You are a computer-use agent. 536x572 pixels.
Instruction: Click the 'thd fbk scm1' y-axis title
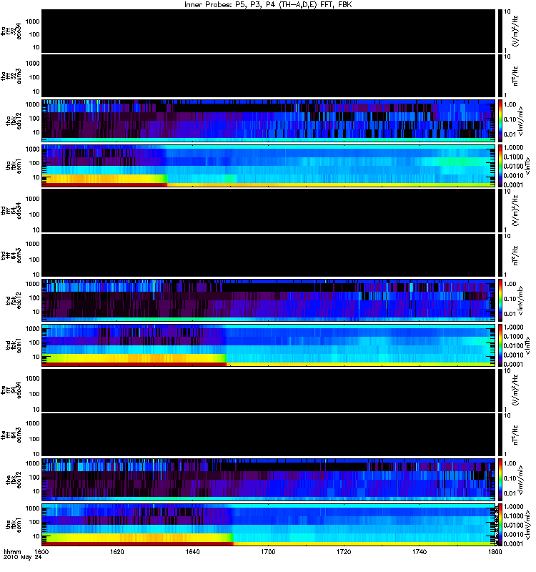coord(14,345)
